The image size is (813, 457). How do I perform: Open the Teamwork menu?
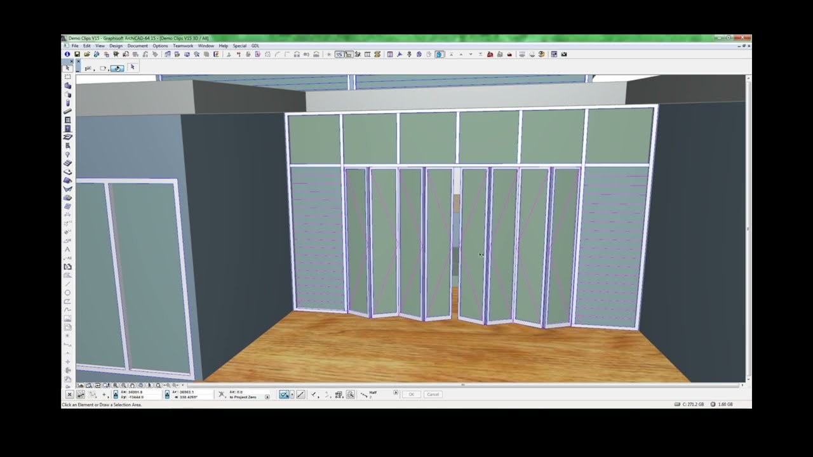click(x=183, y=46)
